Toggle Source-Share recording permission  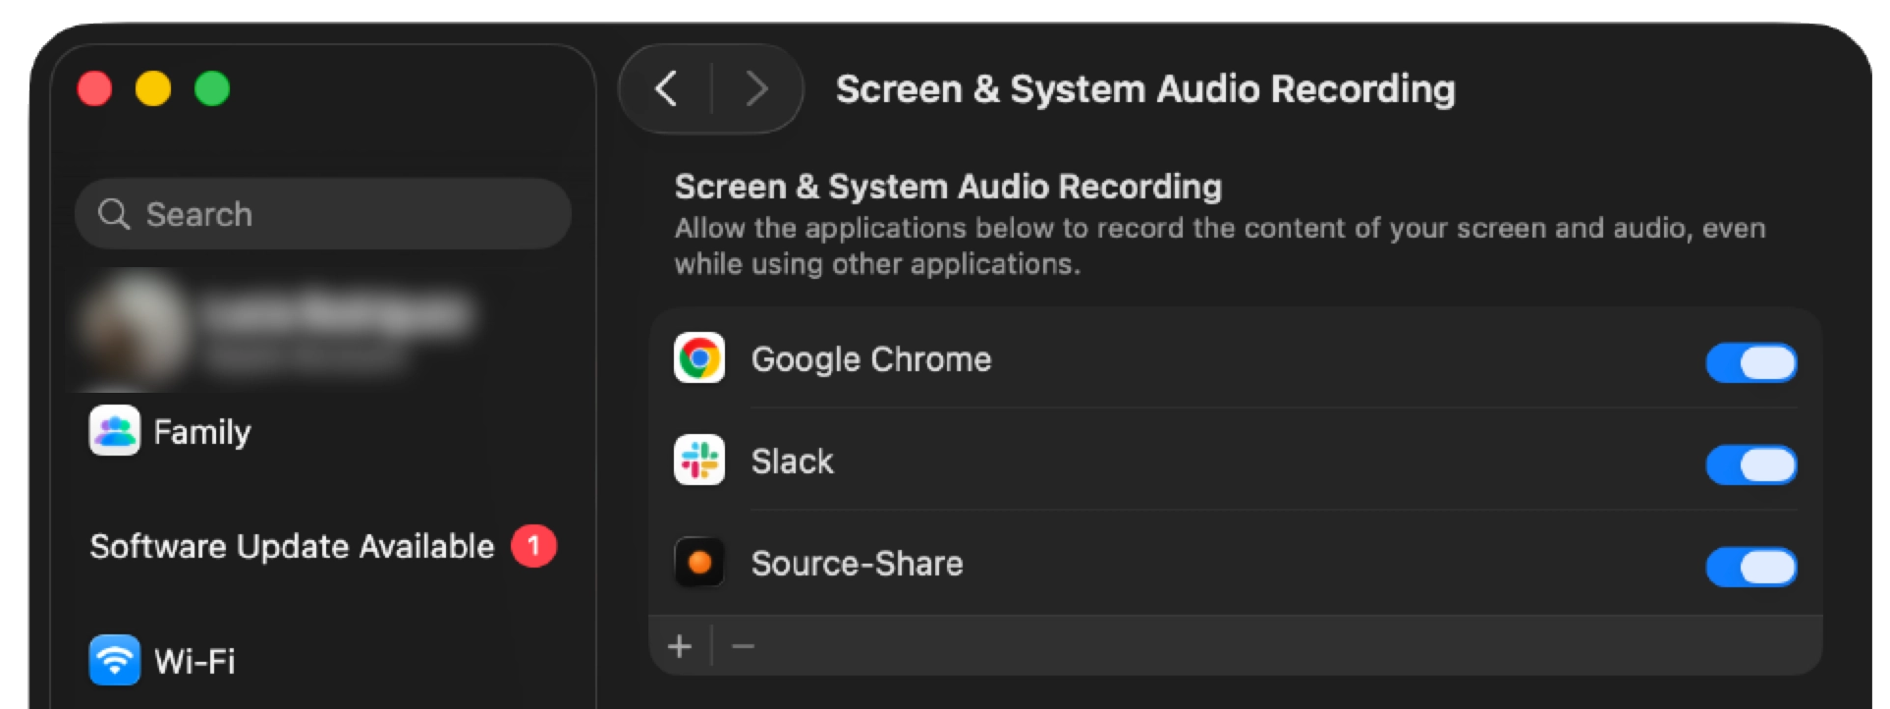(x=1751, y=567)
